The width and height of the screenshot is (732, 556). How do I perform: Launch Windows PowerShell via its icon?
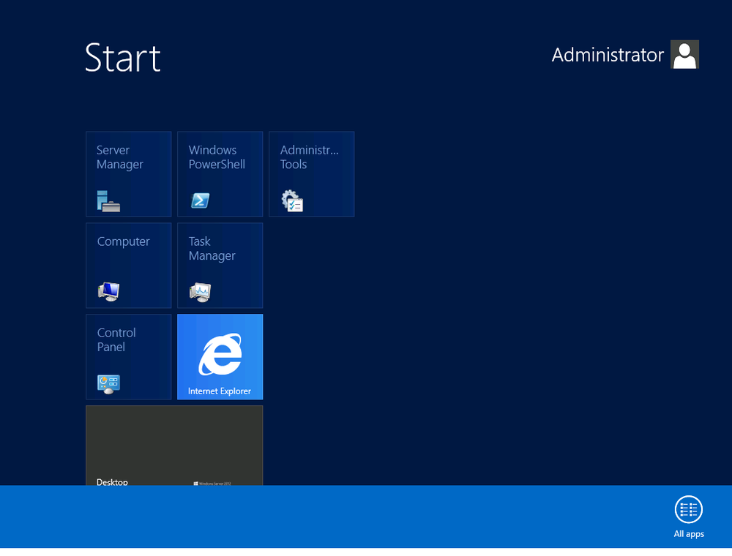coord(201,200)
